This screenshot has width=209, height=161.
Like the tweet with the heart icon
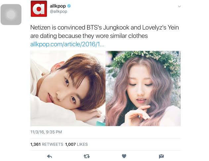pyautogui.click(x=124, y=156)
